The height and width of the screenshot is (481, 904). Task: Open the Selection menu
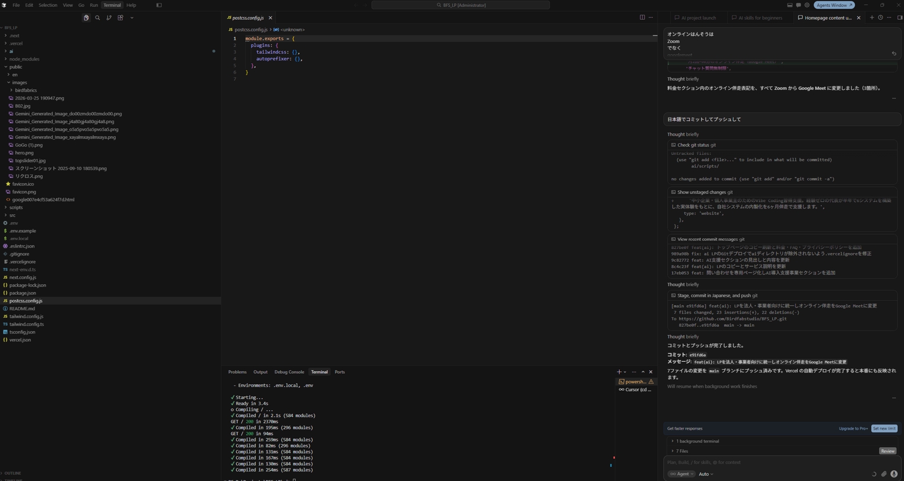click(x=47, y=5)
